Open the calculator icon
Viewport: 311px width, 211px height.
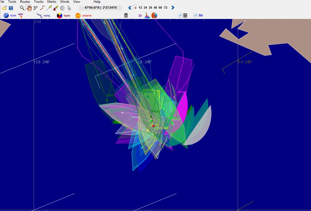click(x=126, y=16)
